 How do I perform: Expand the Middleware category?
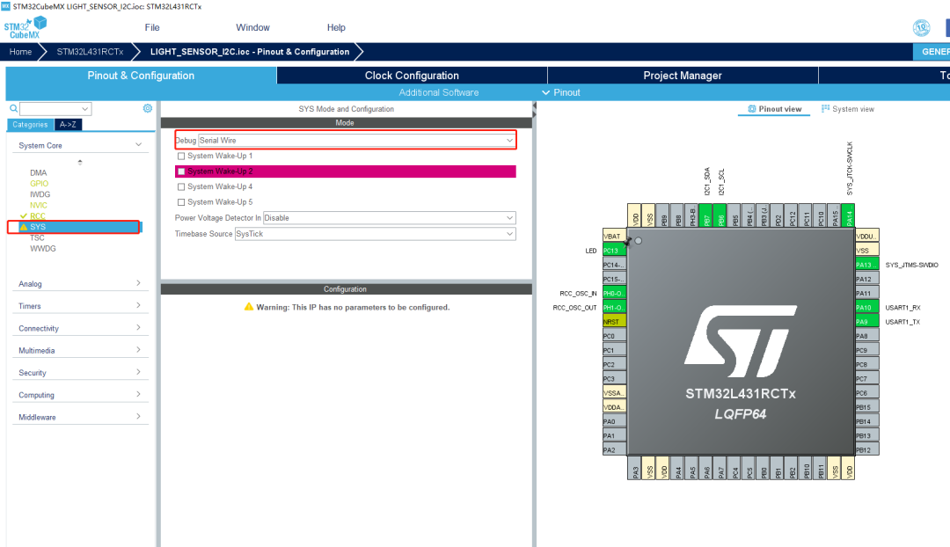point(80,417)
